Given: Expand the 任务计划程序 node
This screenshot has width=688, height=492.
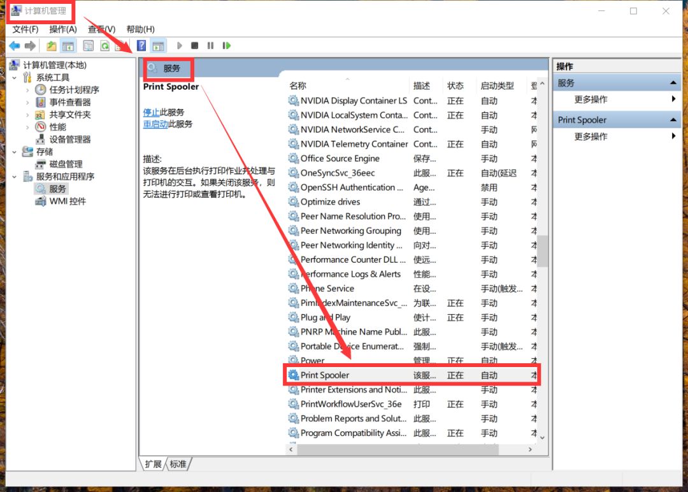Looking at the screenshot, I should coord(27,90).
